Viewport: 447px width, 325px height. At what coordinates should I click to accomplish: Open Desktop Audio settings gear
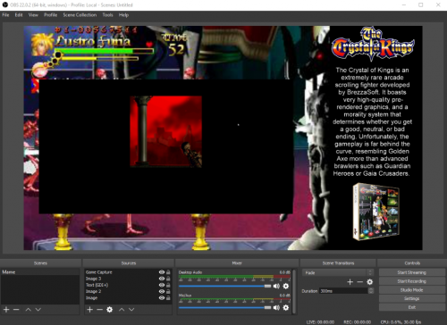[286, 286]
